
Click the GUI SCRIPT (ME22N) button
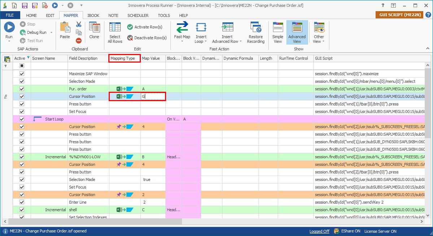(x=399, y=15)
